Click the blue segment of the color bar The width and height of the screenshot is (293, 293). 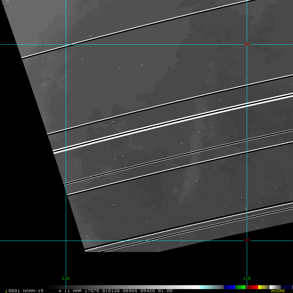coord(229,287)
